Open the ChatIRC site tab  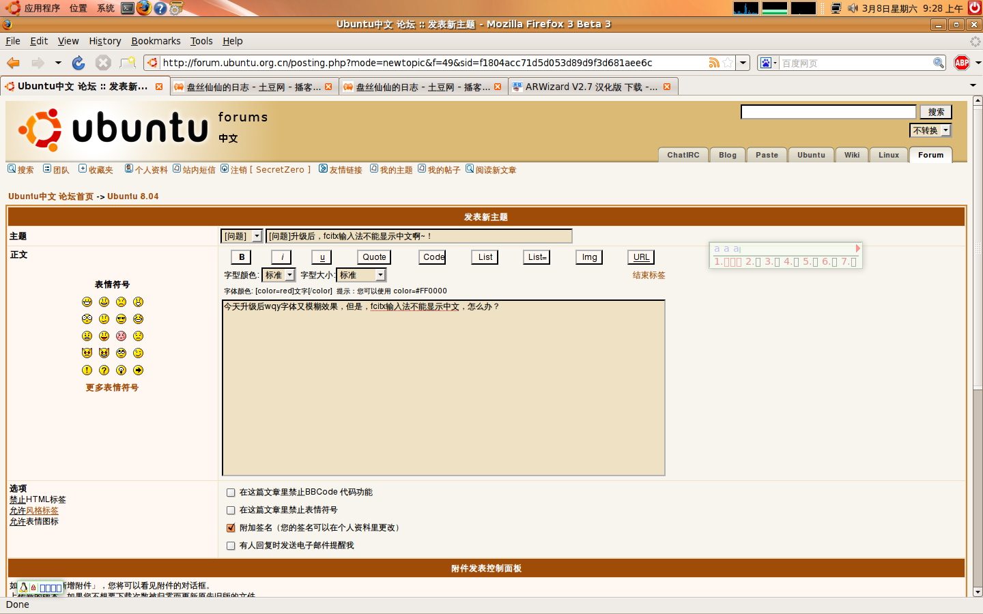pyautogui.click(x=683, y=155)
